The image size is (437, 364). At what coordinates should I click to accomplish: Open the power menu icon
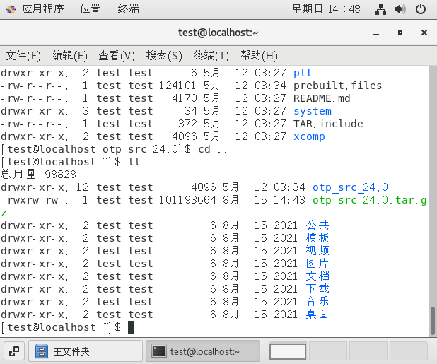(421, 9)
